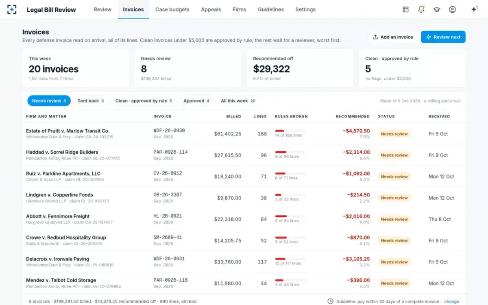The height and width of the screenshot is (305, 488).
Task: Open Crowe v. Redbud Hospitality Group
Action: tap(66, 237)
